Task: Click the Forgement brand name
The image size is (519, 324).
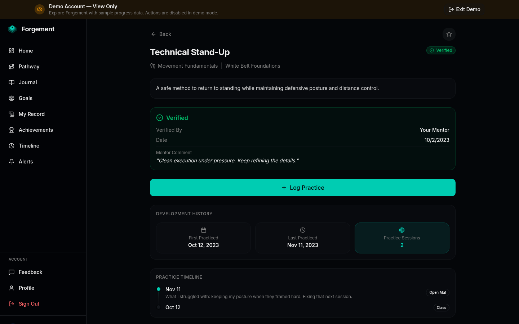Action: coord(38,29)
